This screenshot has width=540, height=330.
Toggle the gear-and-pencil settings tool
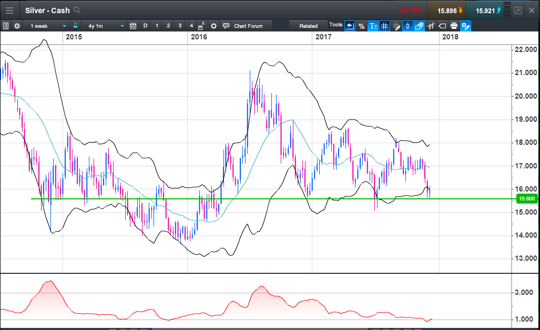pos(466,26)
